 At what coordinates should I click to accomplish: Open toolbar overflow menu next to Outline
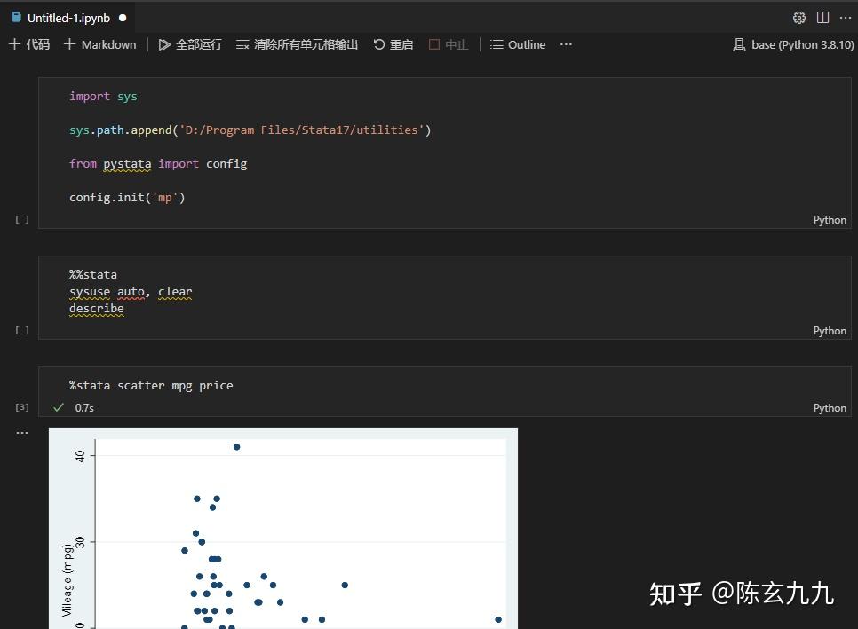[566, 44]
